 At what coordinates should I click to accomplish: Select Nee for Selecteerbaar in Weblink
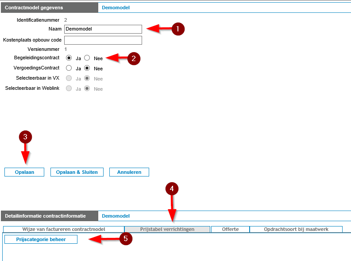point(87,88)
